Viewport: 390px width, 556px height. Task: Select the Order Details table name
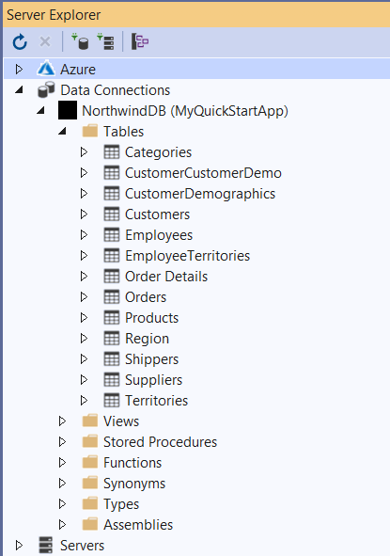point(166,277)
